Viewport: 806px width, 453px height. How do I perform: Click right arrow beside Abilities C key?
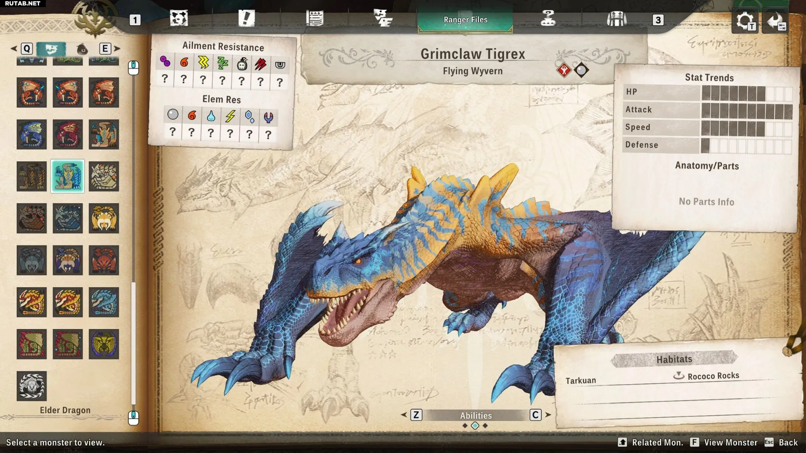click(548, 415)
